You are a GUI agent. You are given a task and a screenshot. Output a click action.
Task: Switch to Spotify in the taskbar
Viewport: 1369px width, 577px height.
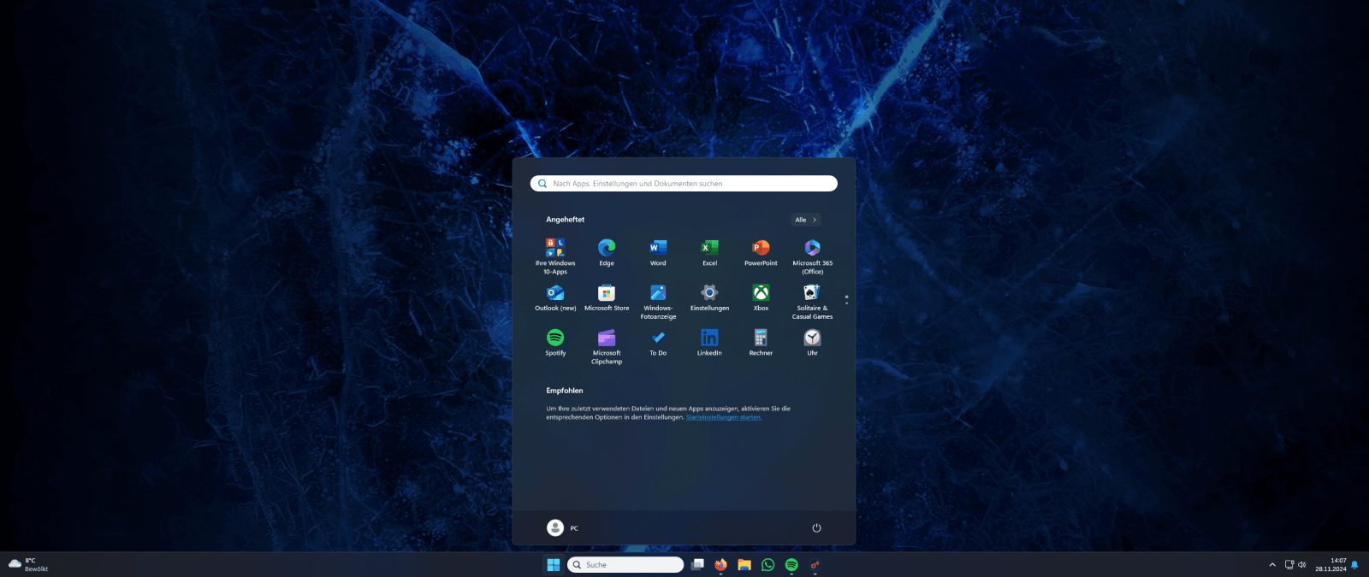pos(791,565)
